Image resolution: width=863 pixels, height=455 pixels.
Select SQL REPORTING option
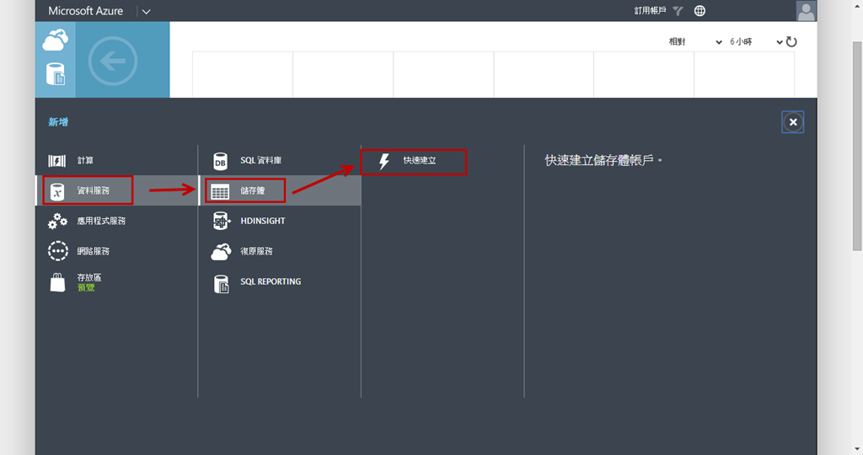click(x=280, y=281)
